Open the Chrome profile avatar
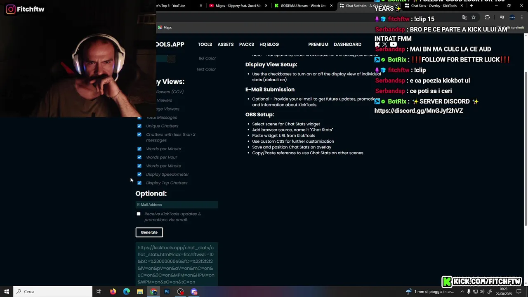Viewport: 528px width, 297px height. [x=512, y=17]
